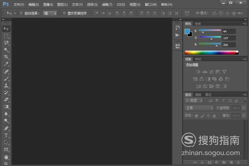Toggle lock position icon
The height and width of the screenshot is (166, 249).
208,116
